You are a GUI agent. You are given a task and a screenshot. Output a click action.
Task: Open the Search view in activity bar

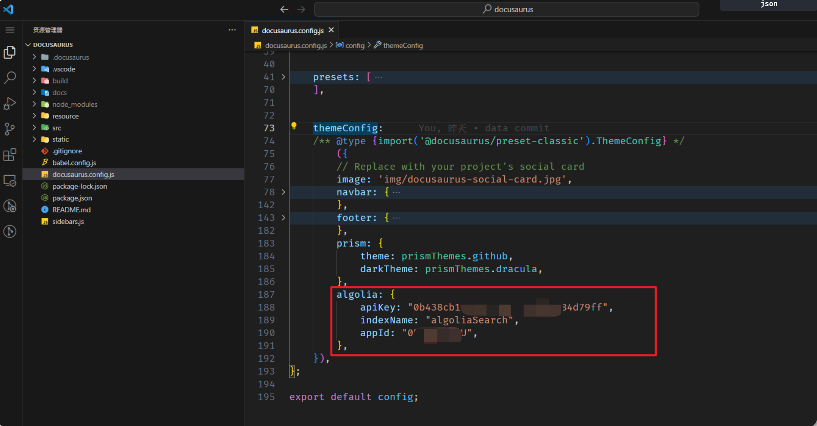click(x=10, y=78)
